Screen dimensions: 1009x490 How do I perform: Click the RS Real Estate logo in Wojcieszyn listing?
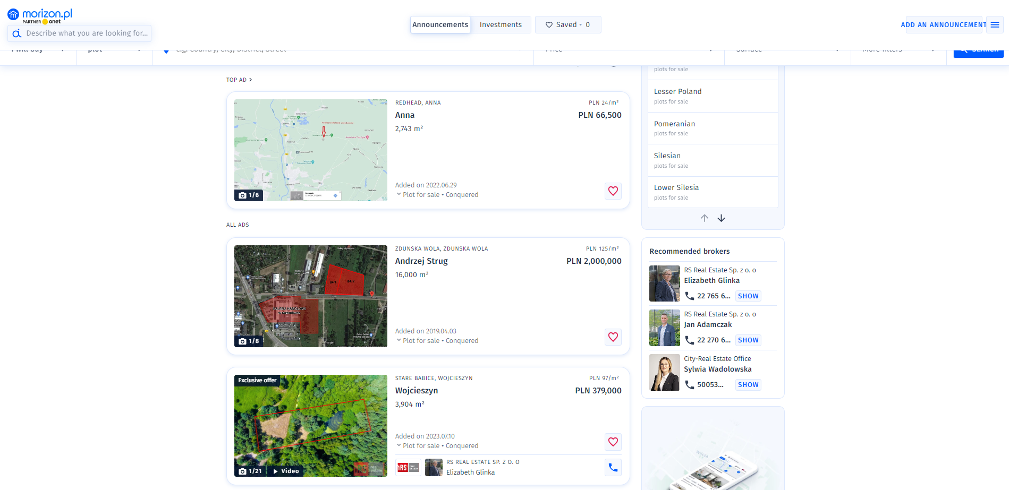pyautogui.click(x=408, y=468)
